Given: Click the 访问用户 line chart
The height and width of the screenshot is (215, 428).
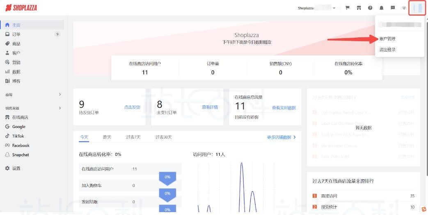Looking at the screenshot, I should click(x=236, y=187).
